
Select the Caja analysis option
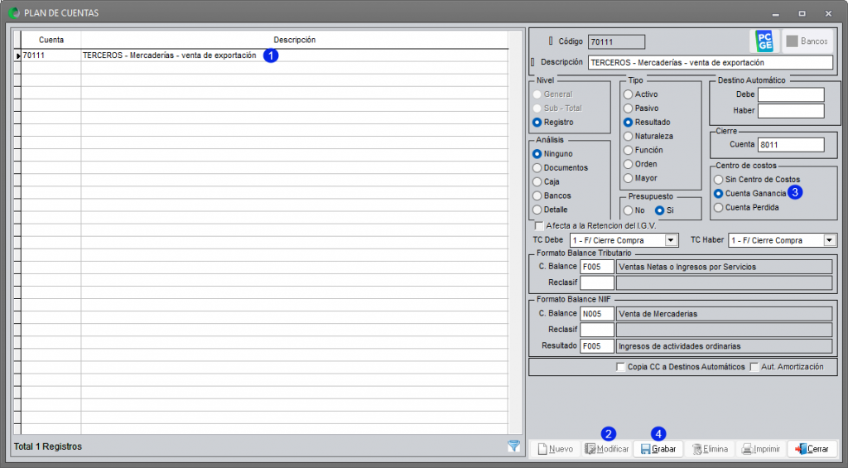tap(537, 181)
